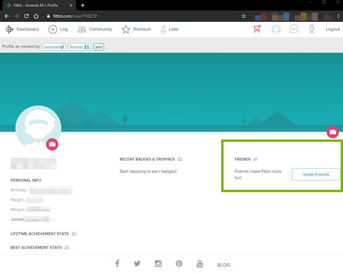
Task: Bookmark this page with star icon
Action: point(244,16)
